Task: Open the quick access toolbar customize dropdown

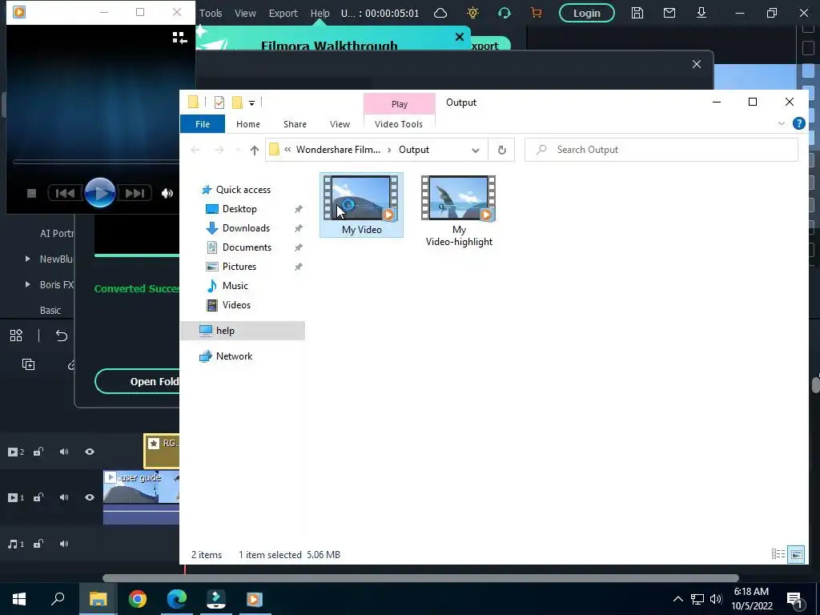Action: pos(251,103)
